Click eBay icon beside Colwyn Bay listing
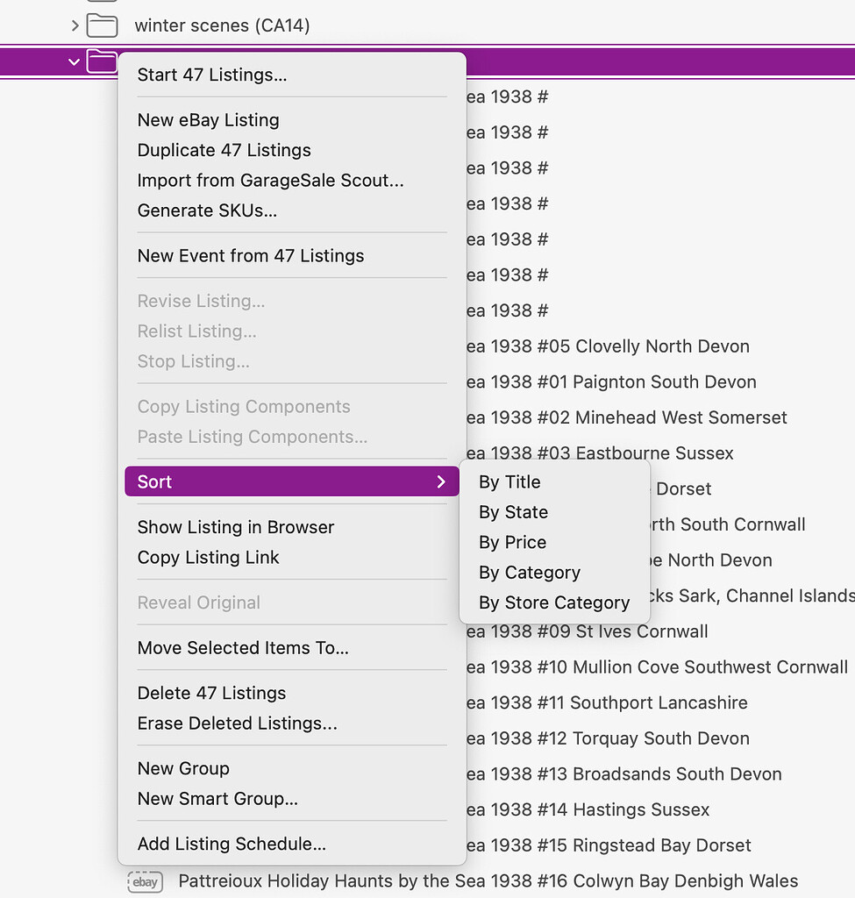855x898 pixels. (x=145, y=881)
